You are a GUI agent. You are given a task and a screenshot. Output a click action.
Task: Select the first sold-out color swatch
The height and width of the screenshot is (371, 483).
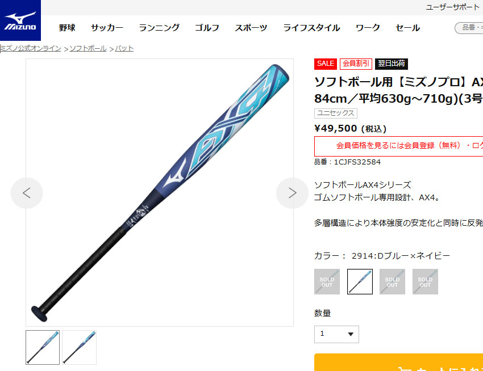327,281
